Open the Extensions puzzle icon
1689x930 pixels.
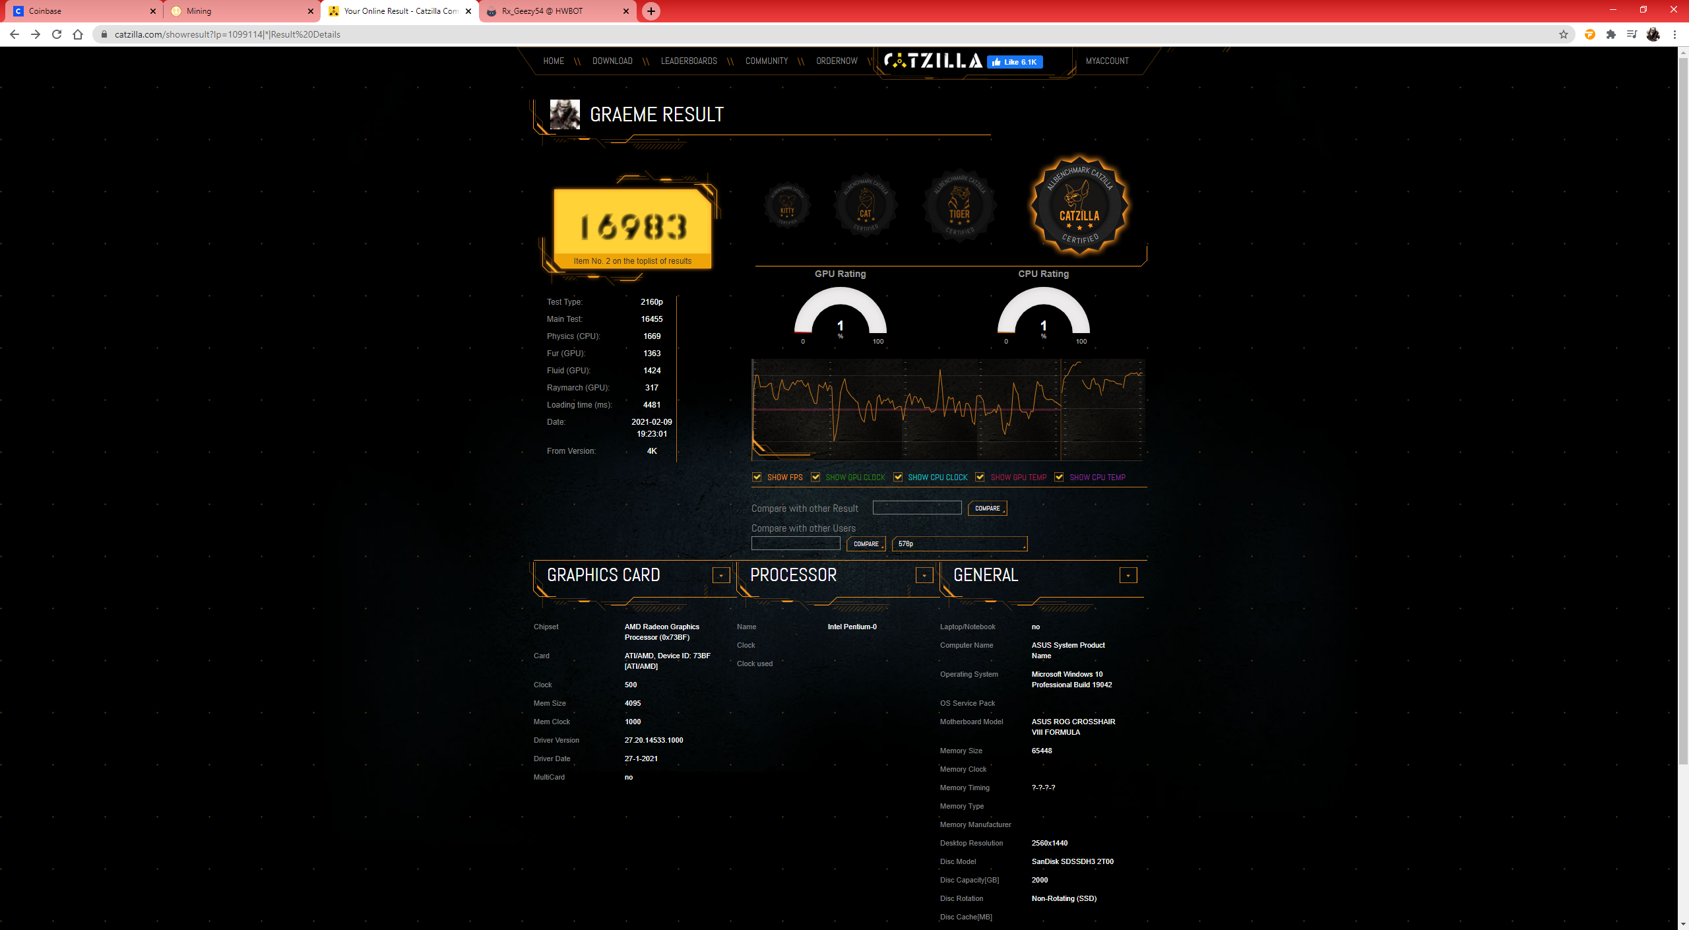tap(1611, 34)
